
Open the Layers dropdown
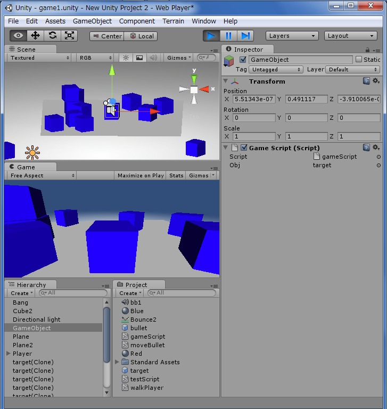click(292, 36)
